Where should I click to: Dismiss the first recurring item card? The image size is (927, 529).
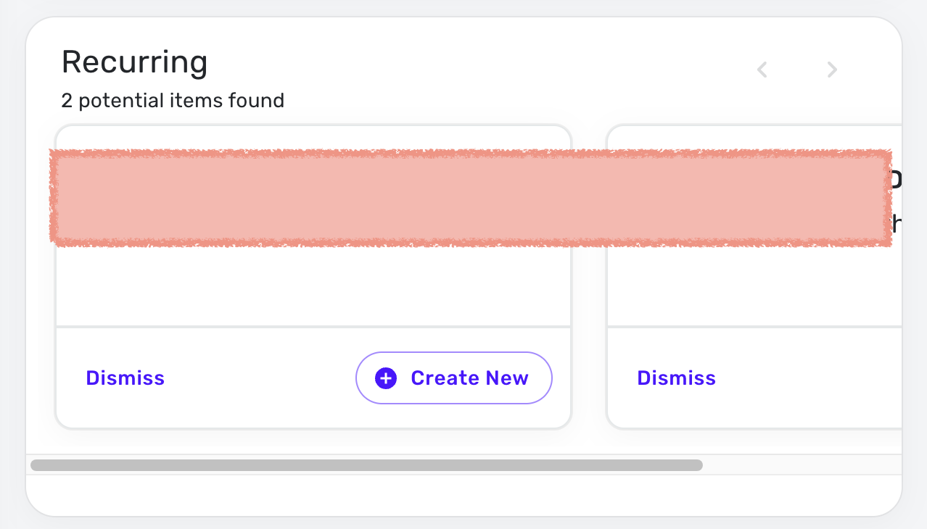point(125,378)
